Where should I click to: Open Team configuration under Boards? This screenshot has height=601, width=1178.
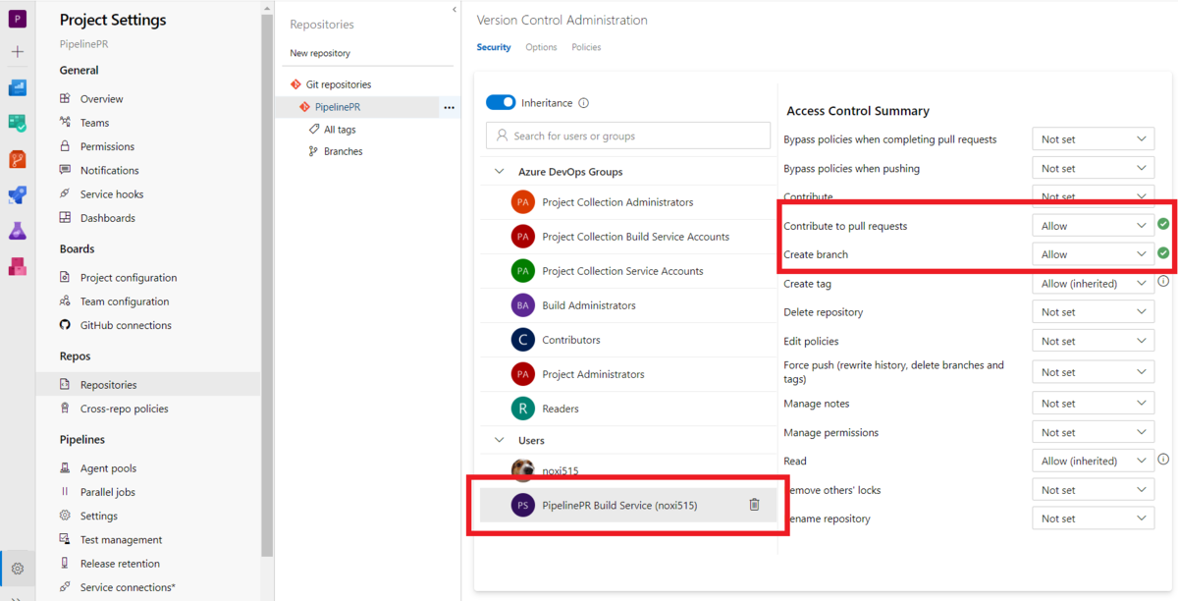(125, 301)
